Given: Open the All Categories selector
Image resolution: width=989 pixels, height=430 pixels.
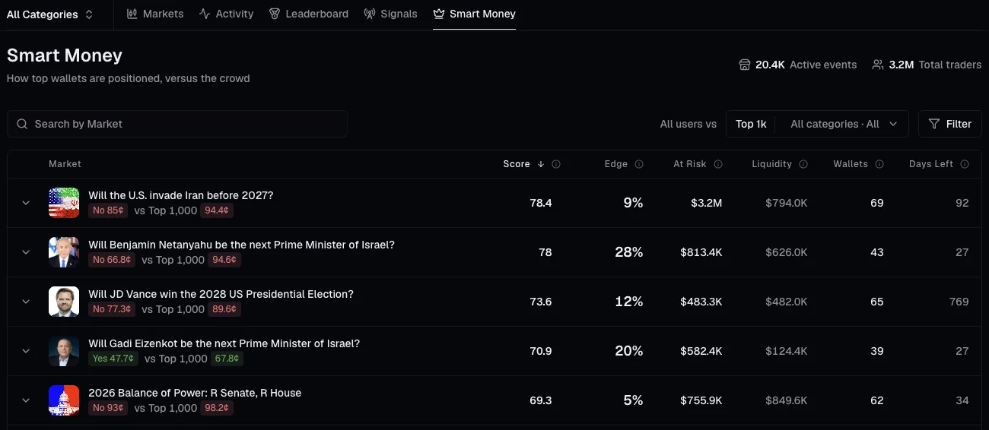Looking at the screenshot, I should [50, 14].
